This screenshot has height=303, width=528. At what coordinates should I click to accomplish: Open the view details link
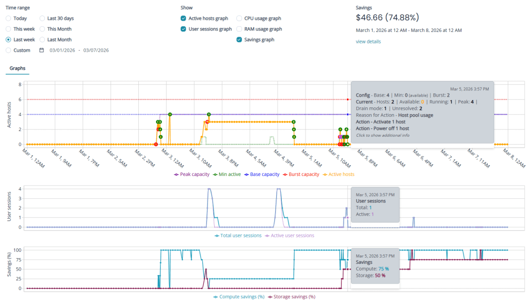[368, 41]
